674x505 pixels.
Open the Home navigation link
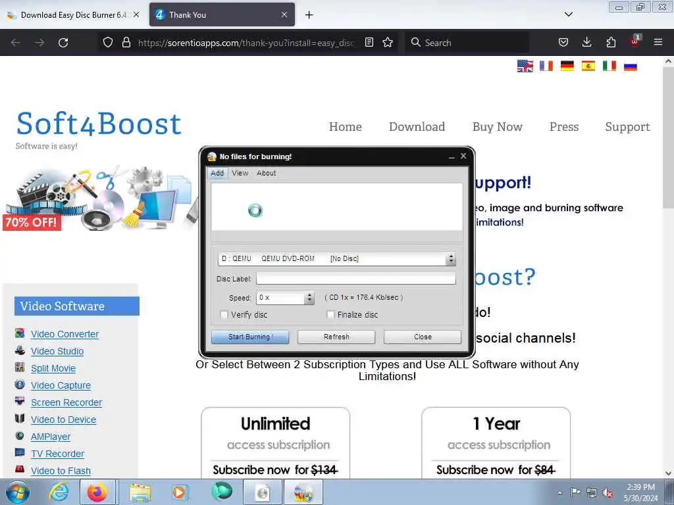pyautogui.click(x=345, y=127)
